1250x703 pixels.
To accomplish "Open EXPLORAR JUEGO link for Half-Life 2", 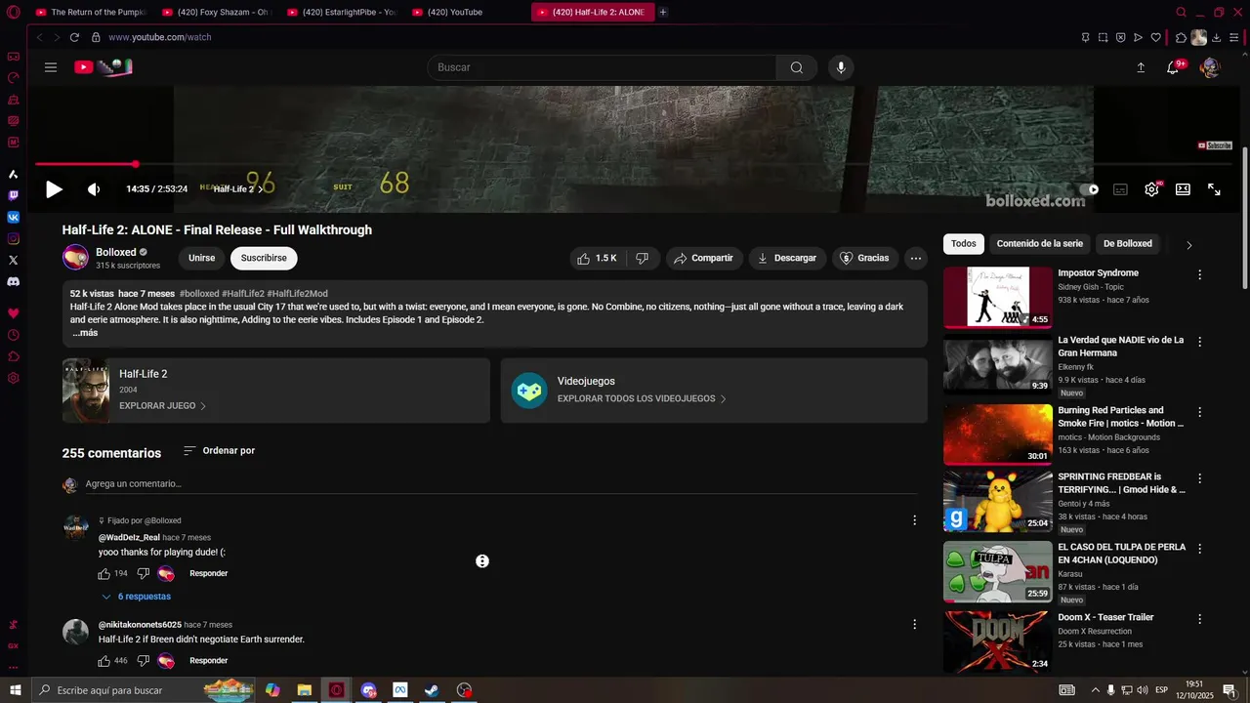I will tap(162, 406).
